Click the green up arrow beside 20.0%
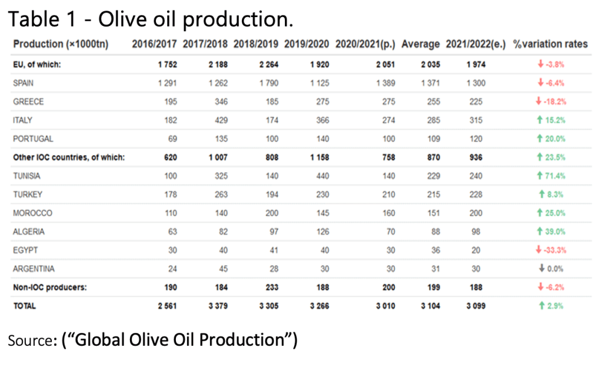 click(538, 139)
